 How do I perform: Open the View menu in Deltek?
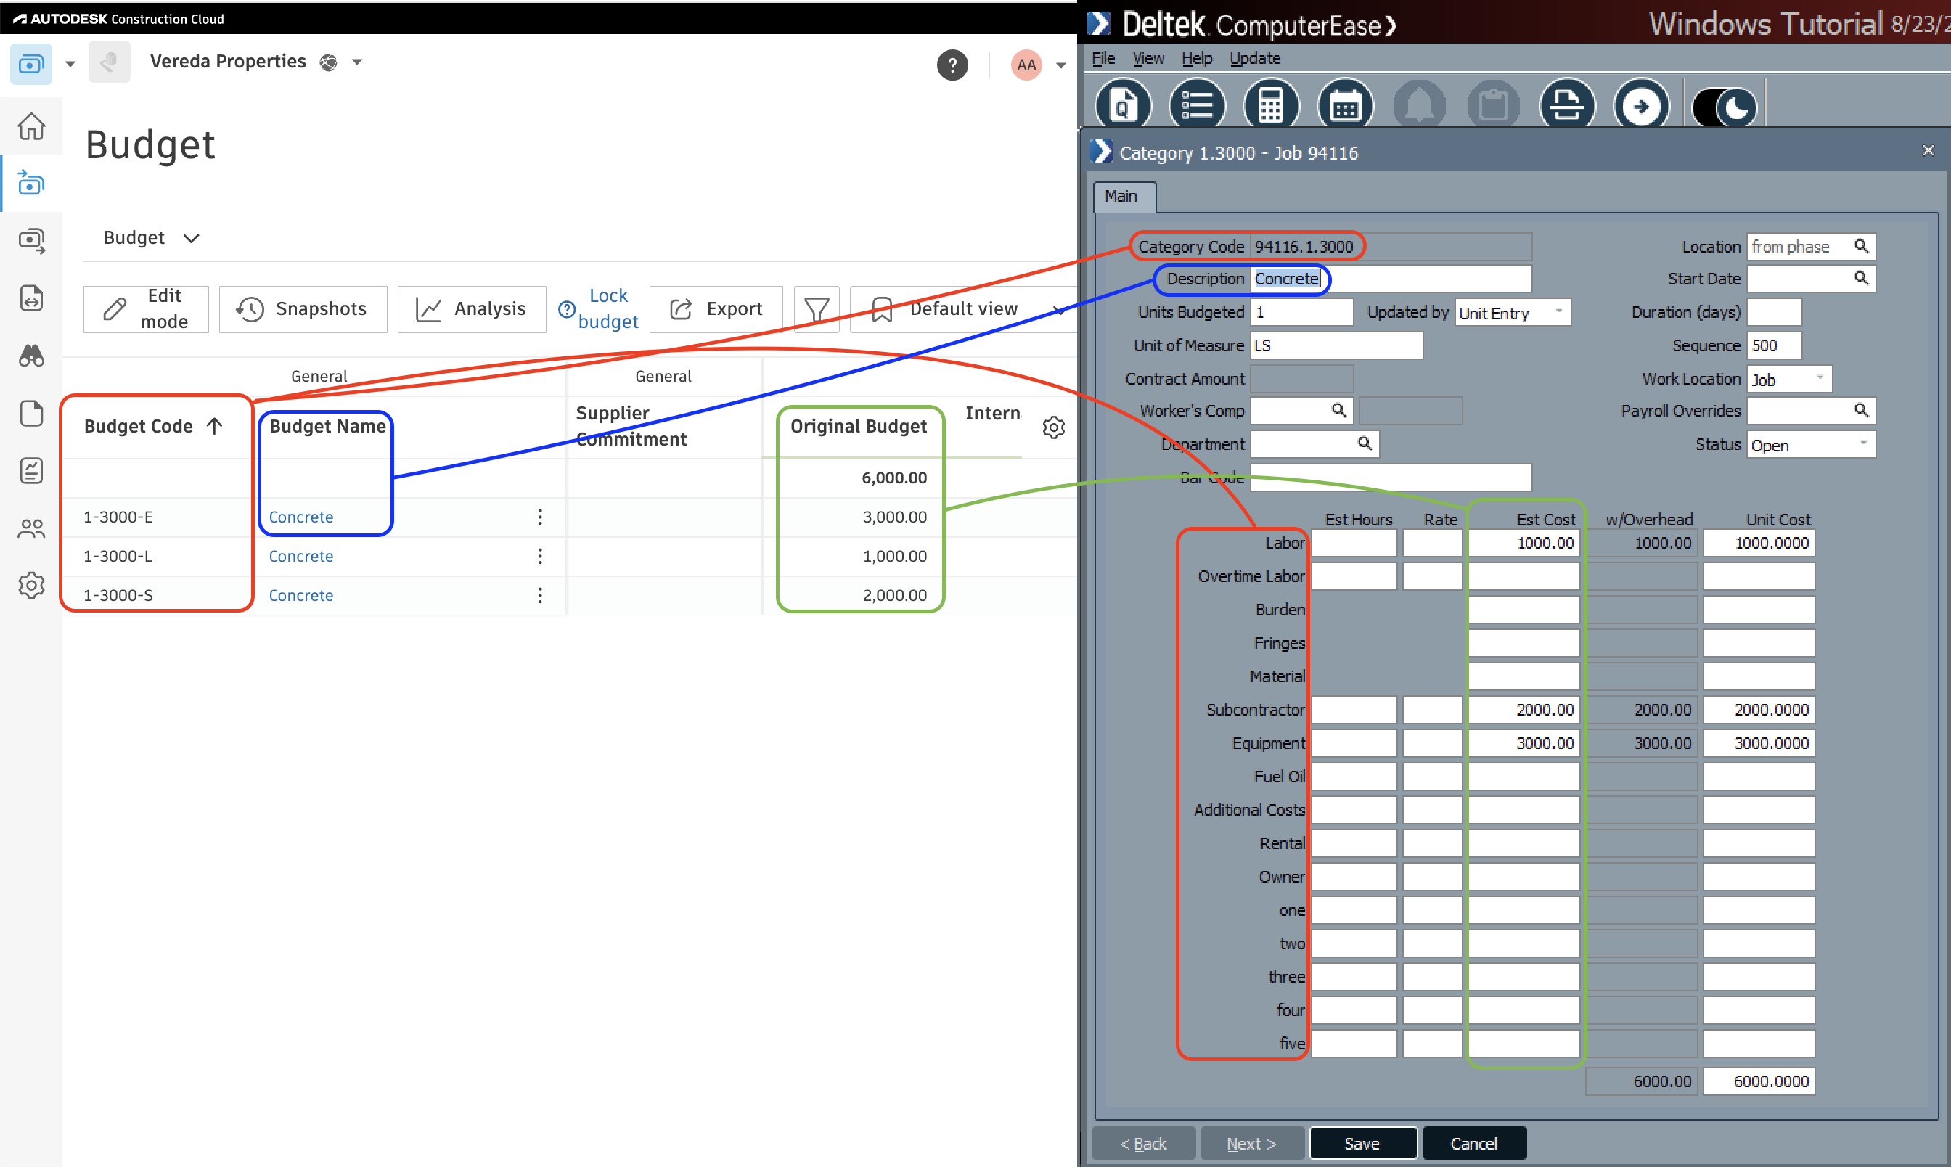coord(1148,58)
